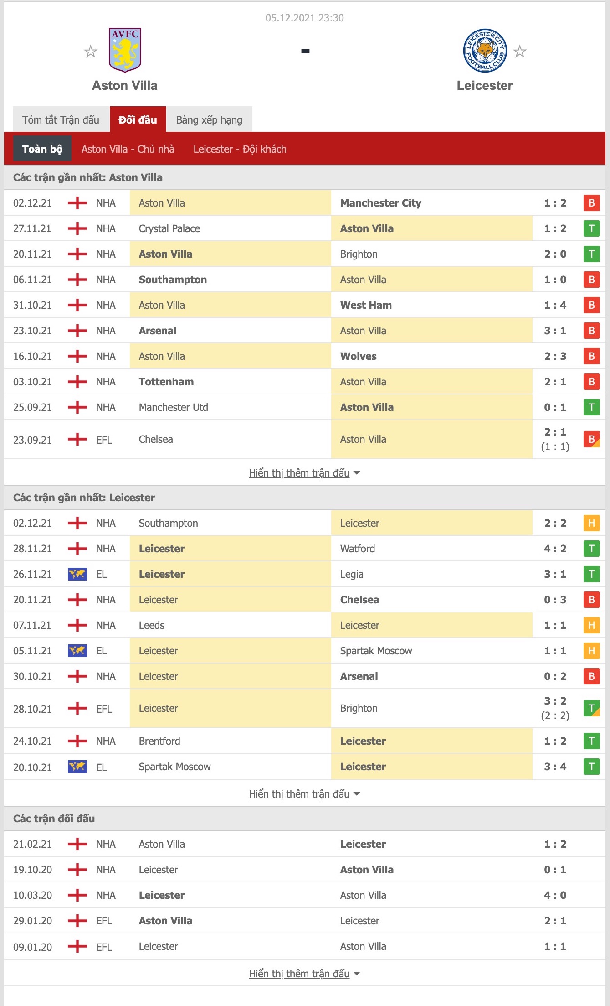Click the loss badge for Arsenal vs Aston Villa
This screenshot has width=610, height=1006.
pos(592,331)
